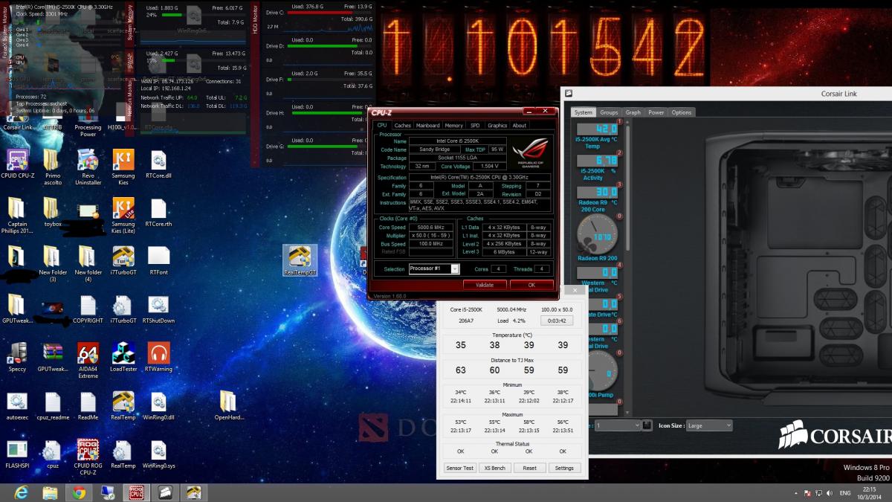Click OK button in CPU-Z
The height and width of the screenshot is (502, 892).
(x=531, y=285)
